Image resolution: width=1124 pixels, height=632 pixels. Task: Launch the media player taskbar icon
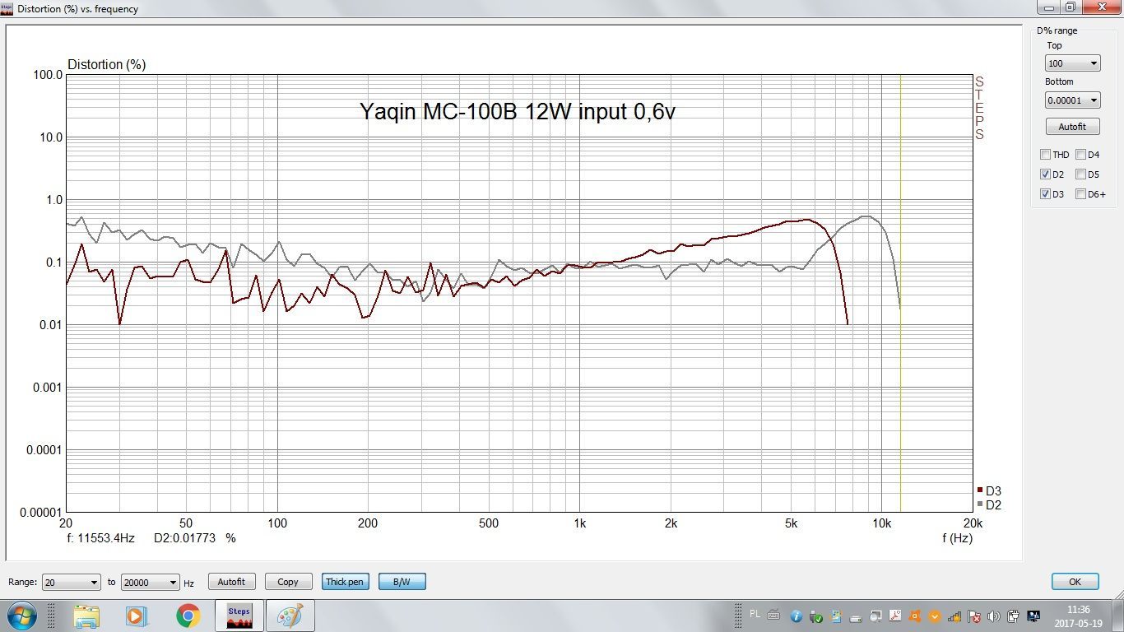[x=137, y=616]
